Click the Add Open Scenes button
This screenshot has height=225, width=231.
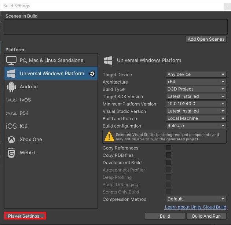tap(206, 39)
